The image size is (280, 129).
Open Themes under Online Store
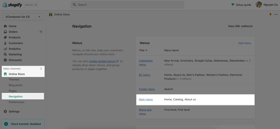(x=14, y=80)
